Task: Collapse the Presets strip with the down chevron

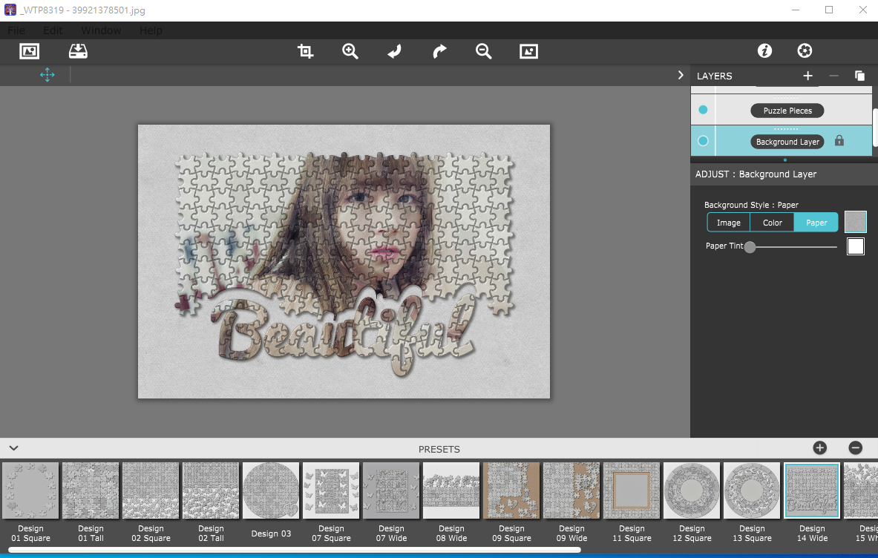Action: [13, 448]
